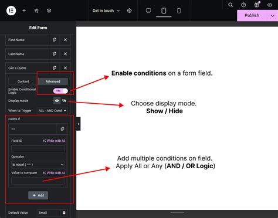Select Show display mode eye icon
278x218 pixels.
coord(57,101)
